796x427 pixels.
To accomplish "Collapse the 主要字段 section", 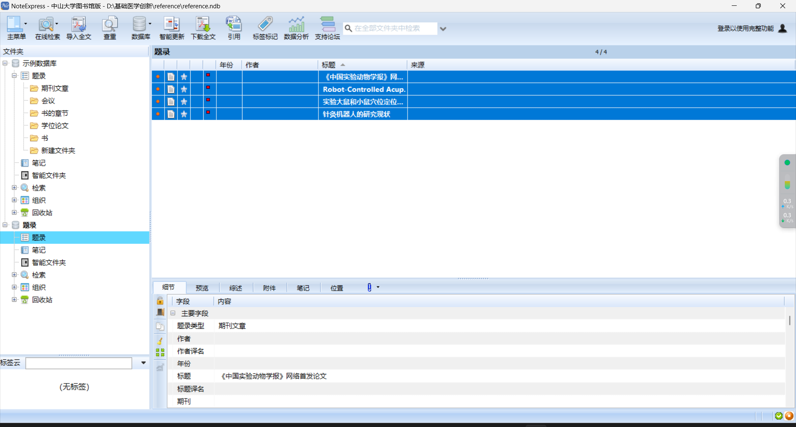I will (173, 313).
